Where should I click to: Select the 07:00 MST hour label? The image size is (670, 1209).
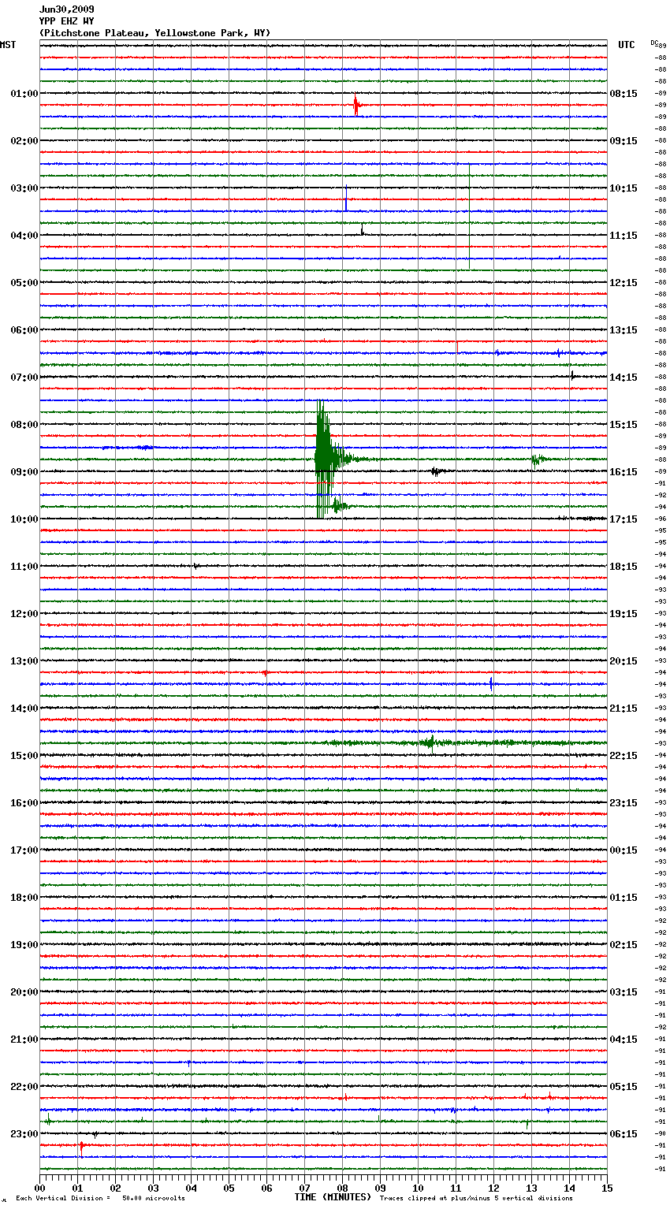(x=24, y=378)
